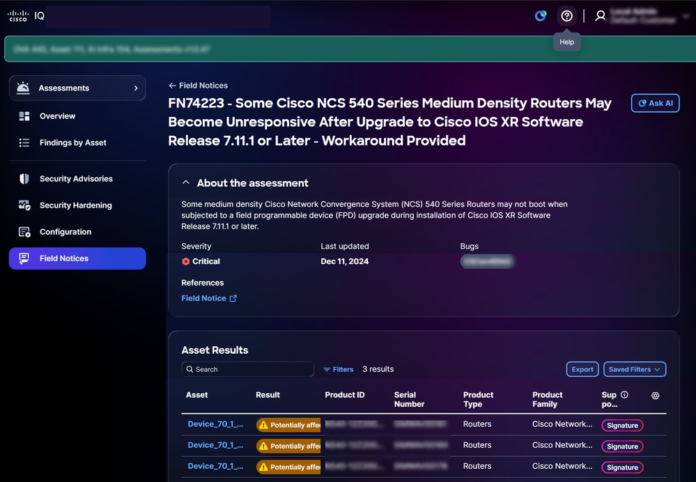
Task: Click the first row Signature tag
Action: click(x=622, y=425)
